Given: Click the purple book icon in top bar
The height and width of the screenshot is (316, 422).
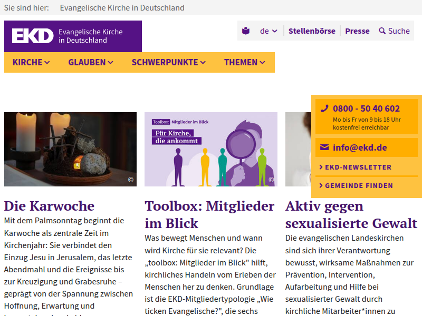Looking at the screenshot, I should pos(246,31).
